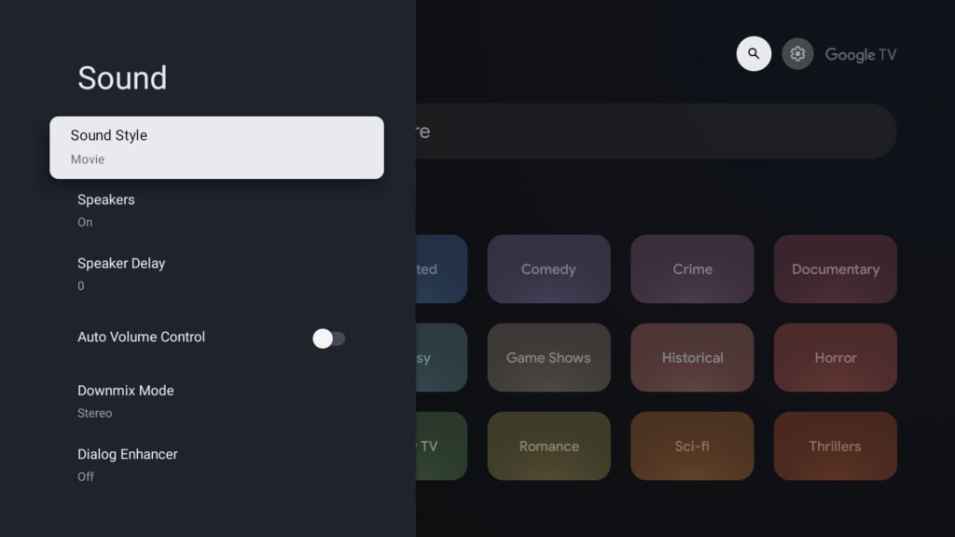This screenshot has height=537, width=955.
Task: Click the search magnifier icon
Action: 754,54
